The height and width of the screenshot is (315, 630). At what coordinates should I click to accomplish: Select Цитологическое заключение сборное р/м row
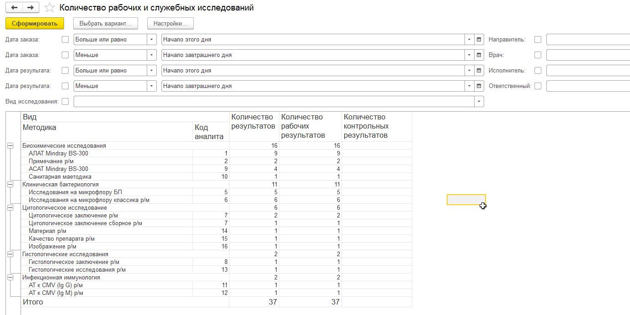click(216, 223)
